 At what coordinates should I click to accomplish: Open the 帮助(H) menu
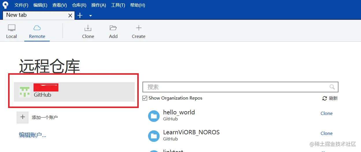pyautogui.click(x=138, y=5)
